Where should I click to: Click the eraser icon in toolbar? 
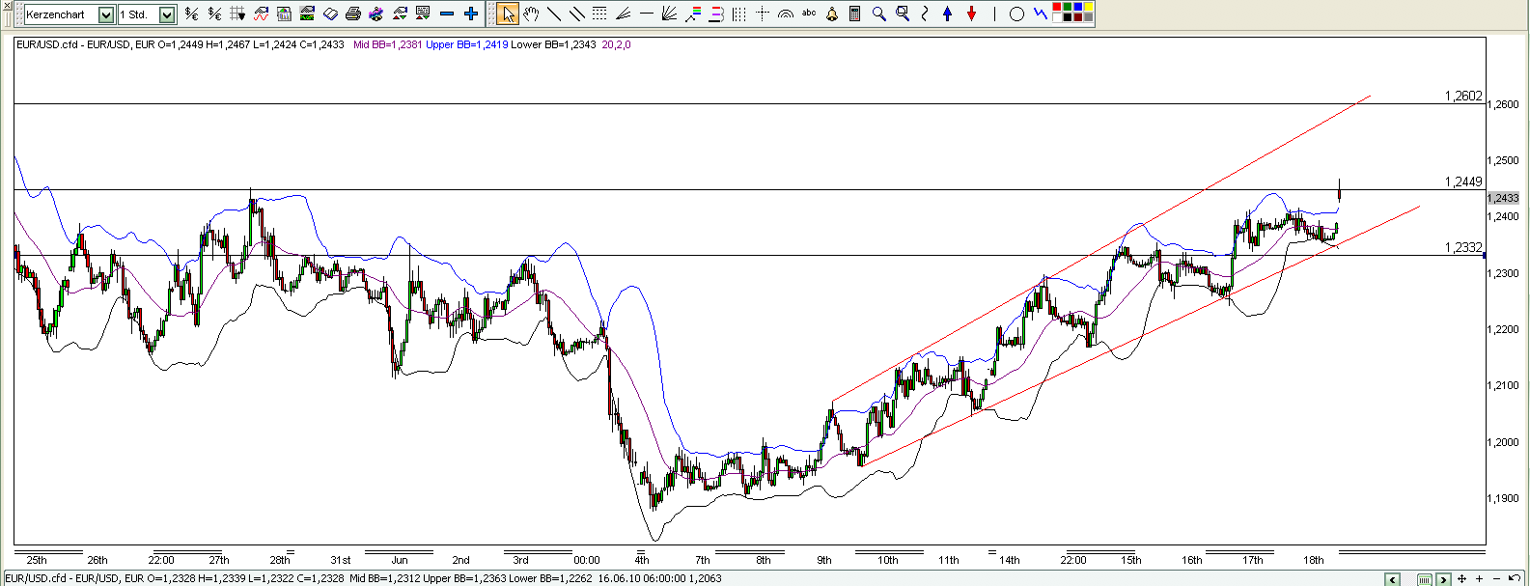330,14
